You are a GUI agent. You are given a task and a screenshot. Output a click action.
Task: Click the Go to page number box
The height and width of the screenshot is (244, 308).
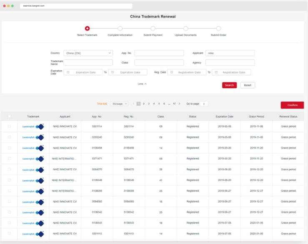204,104
